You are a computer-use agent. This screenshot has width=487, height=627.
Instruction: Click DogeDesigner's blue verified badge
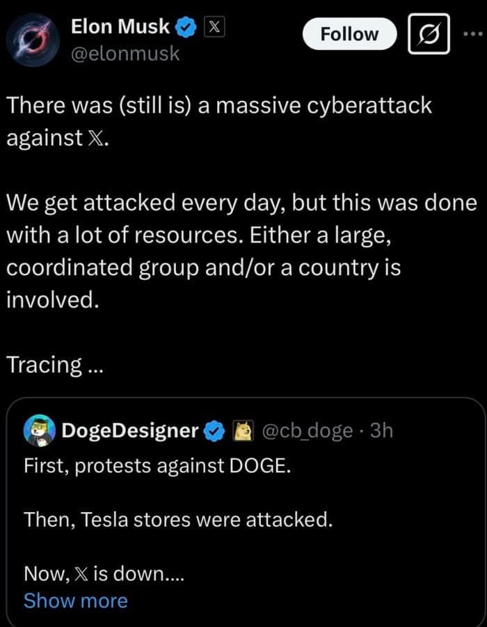click(213, 432)
